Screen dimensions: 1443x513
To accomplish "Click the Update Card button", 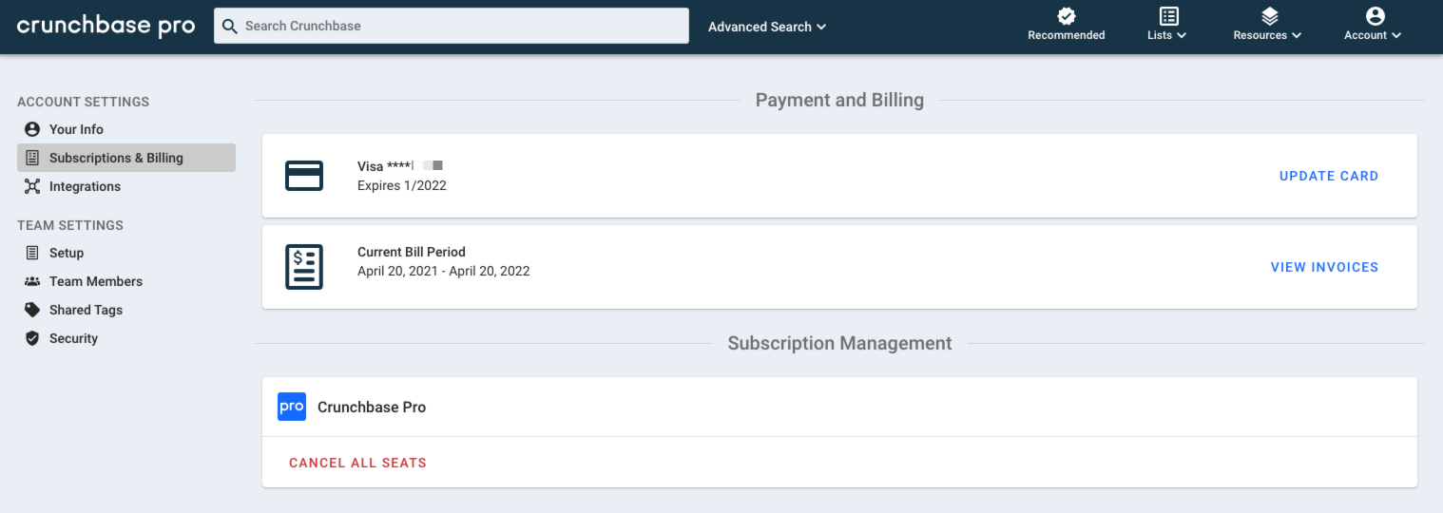I will [1329, 176].
